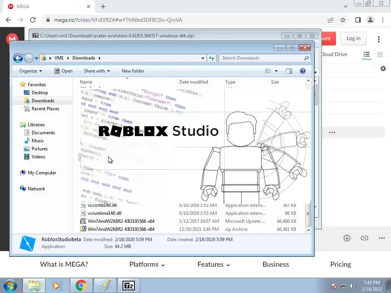The image size is (391, 293).
Task: Open Windows Start menu orb
Action: click(x=10, y=285)
